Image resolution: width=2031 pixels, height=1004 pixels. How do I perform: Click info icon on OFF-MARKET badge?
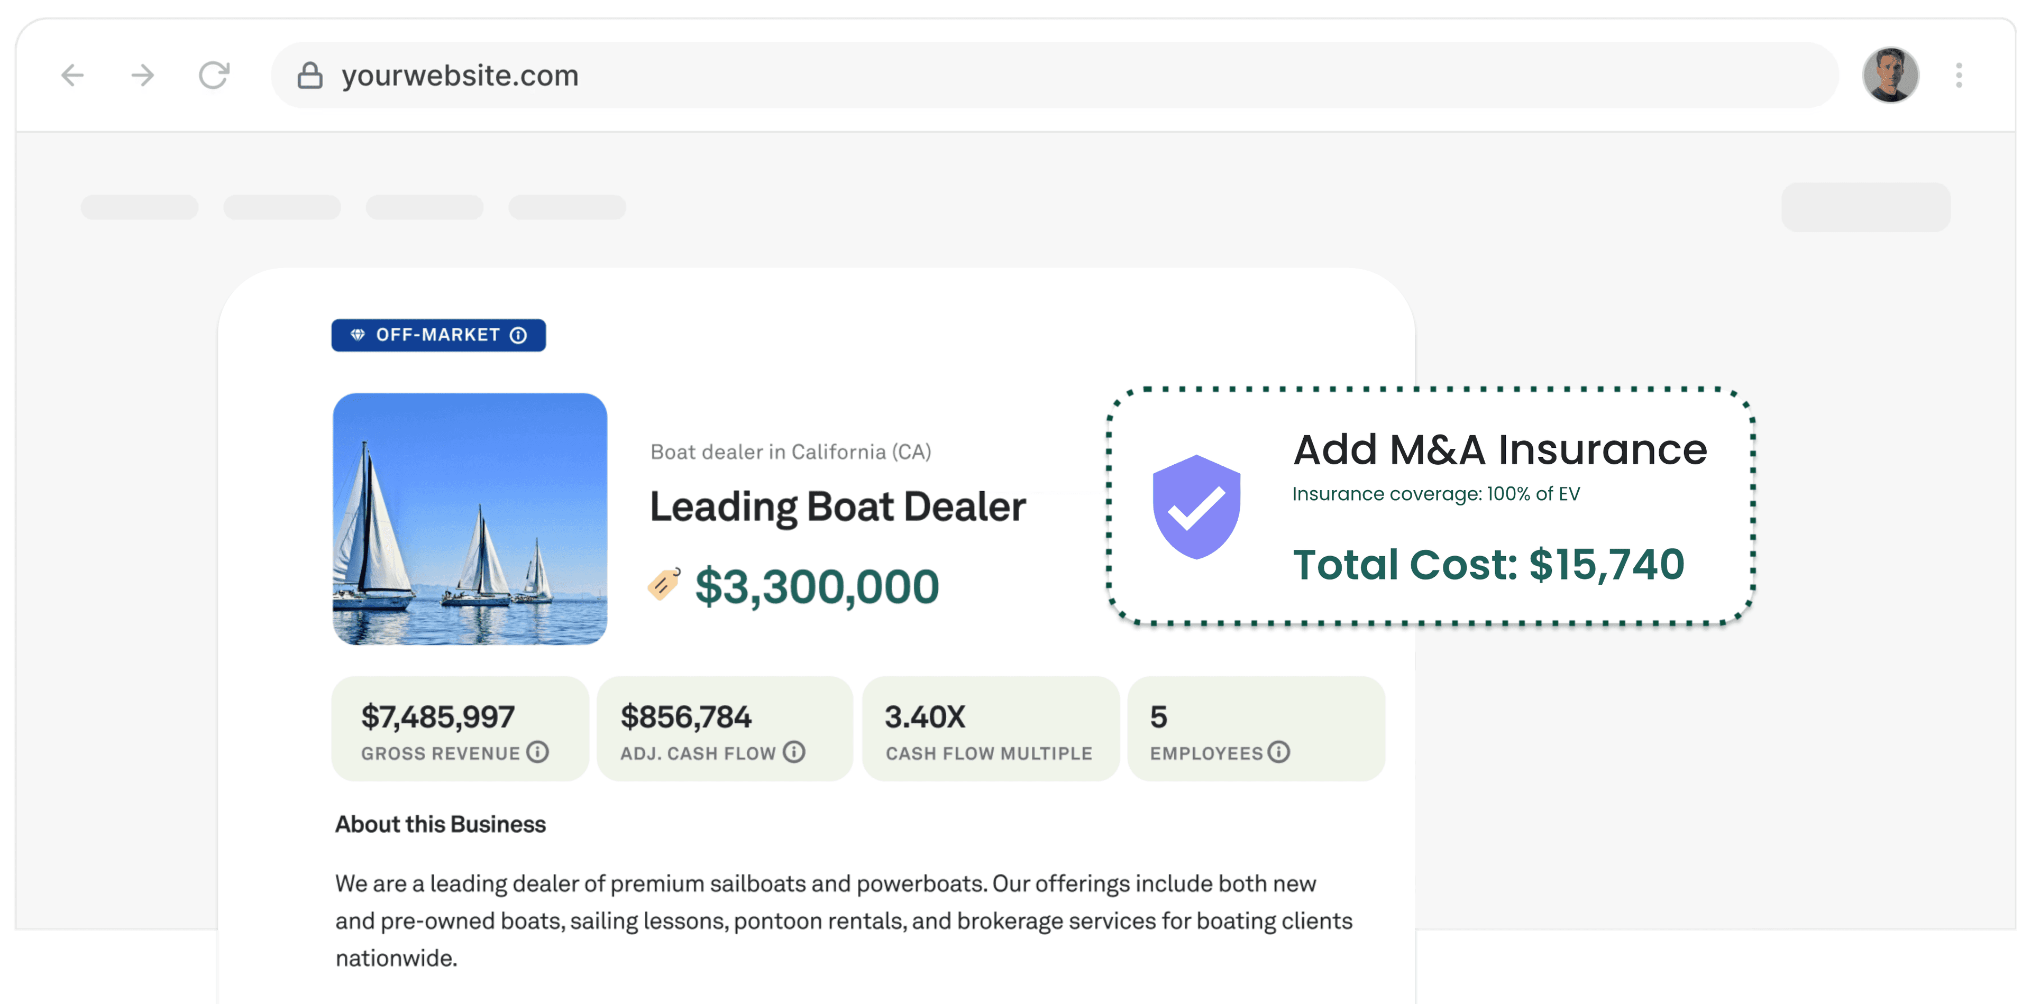518,336
